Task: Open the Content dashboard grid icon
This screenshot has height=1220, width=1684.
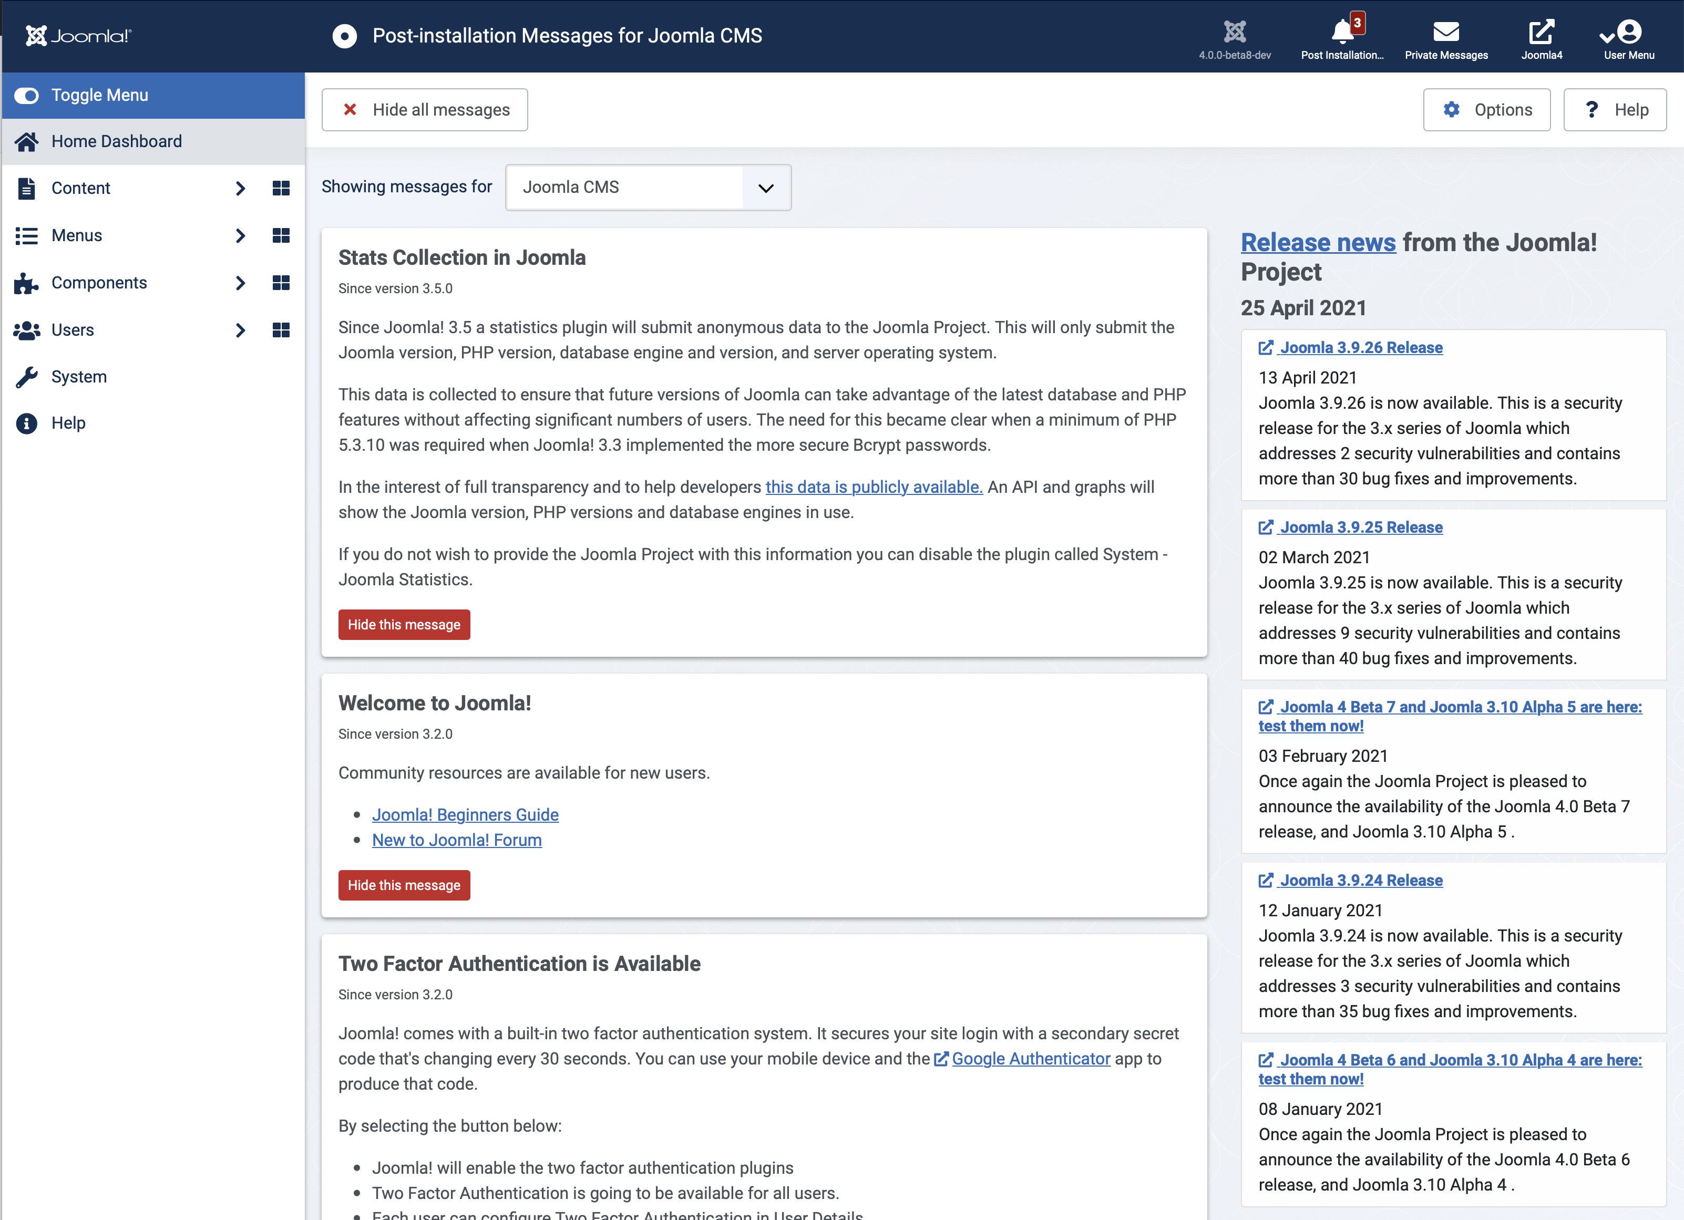Action: 281,189
